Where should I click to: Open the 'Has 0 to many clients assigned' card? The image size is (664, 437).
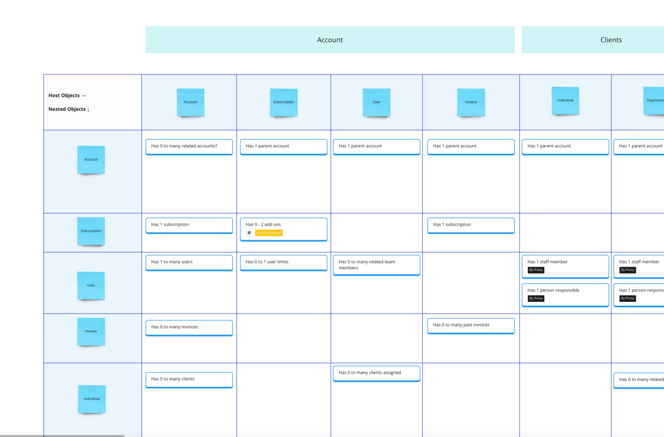coord(376,373)
